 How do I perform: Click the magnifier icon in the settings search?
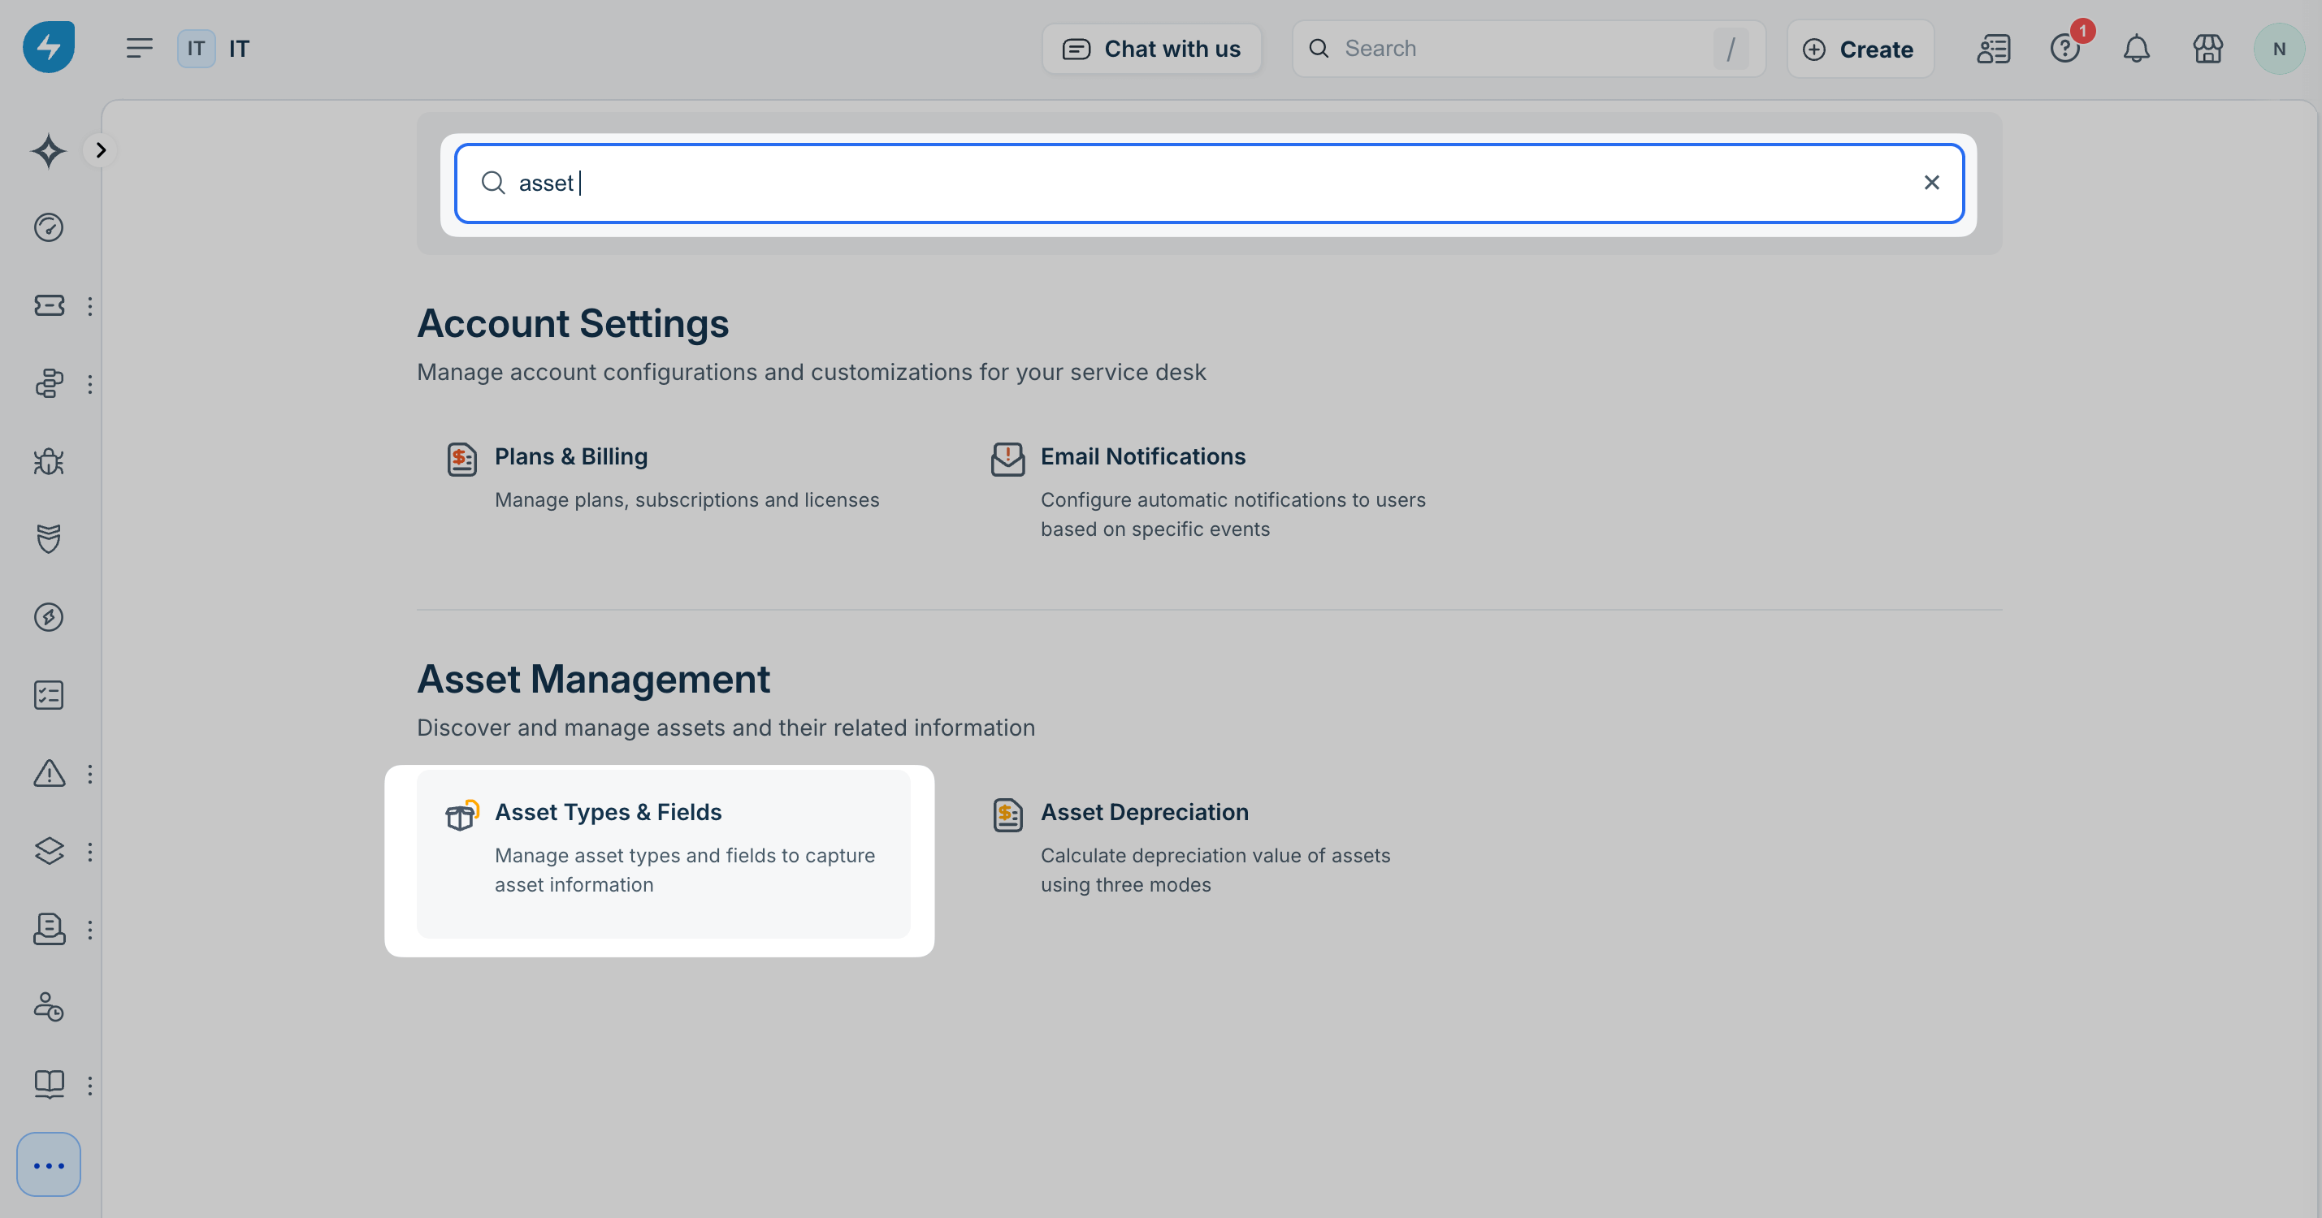tap(492, 183)
